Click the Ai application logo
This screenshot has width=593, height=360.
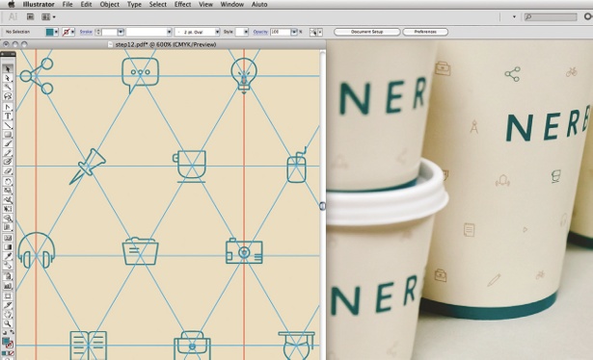point(13,17)
